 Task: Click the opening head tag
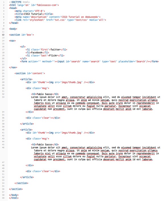[x=13, y=8]
